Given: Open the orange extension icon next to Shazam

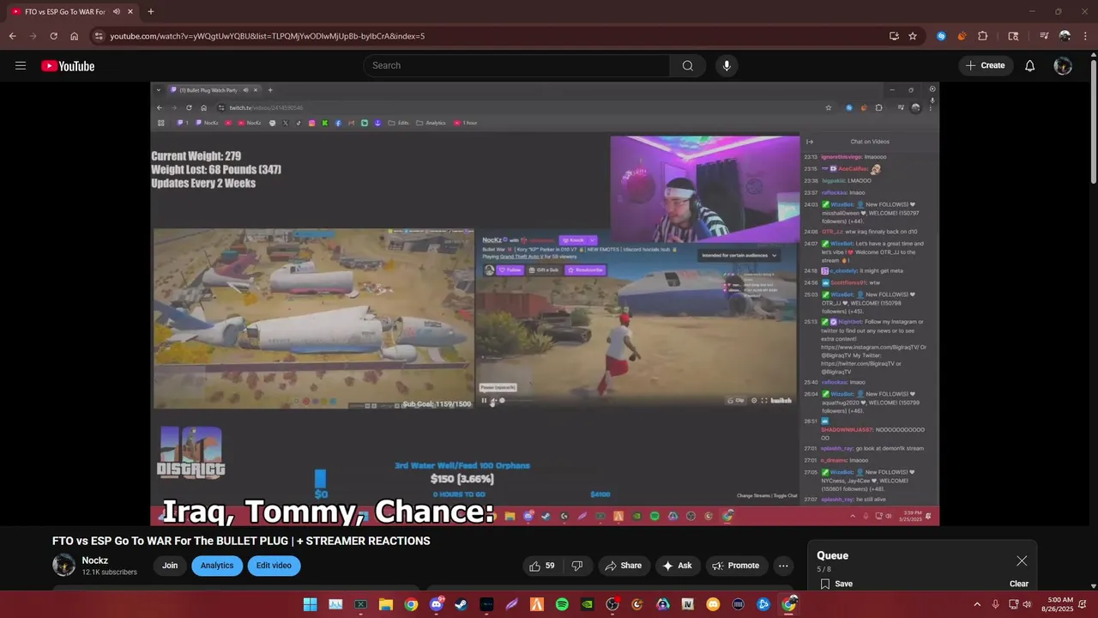Looking at the screenshot, I should [962, 36].
